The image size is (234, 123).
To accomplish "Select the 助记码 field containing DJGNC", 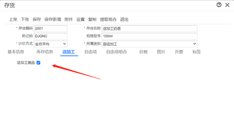I will 51,36.
